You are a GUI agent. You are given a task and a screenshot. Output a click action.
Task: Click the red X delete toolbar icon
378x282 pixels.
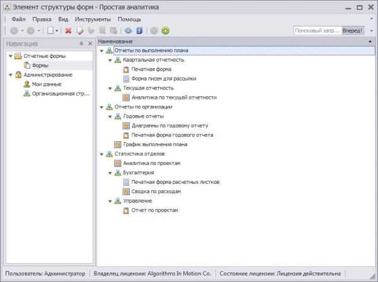(69, 30)
